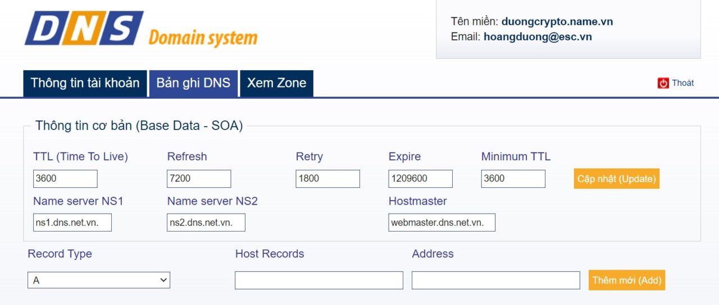Click the DNS Domain system logo
Screen dimensions: 719x305
tap(141, 29)
